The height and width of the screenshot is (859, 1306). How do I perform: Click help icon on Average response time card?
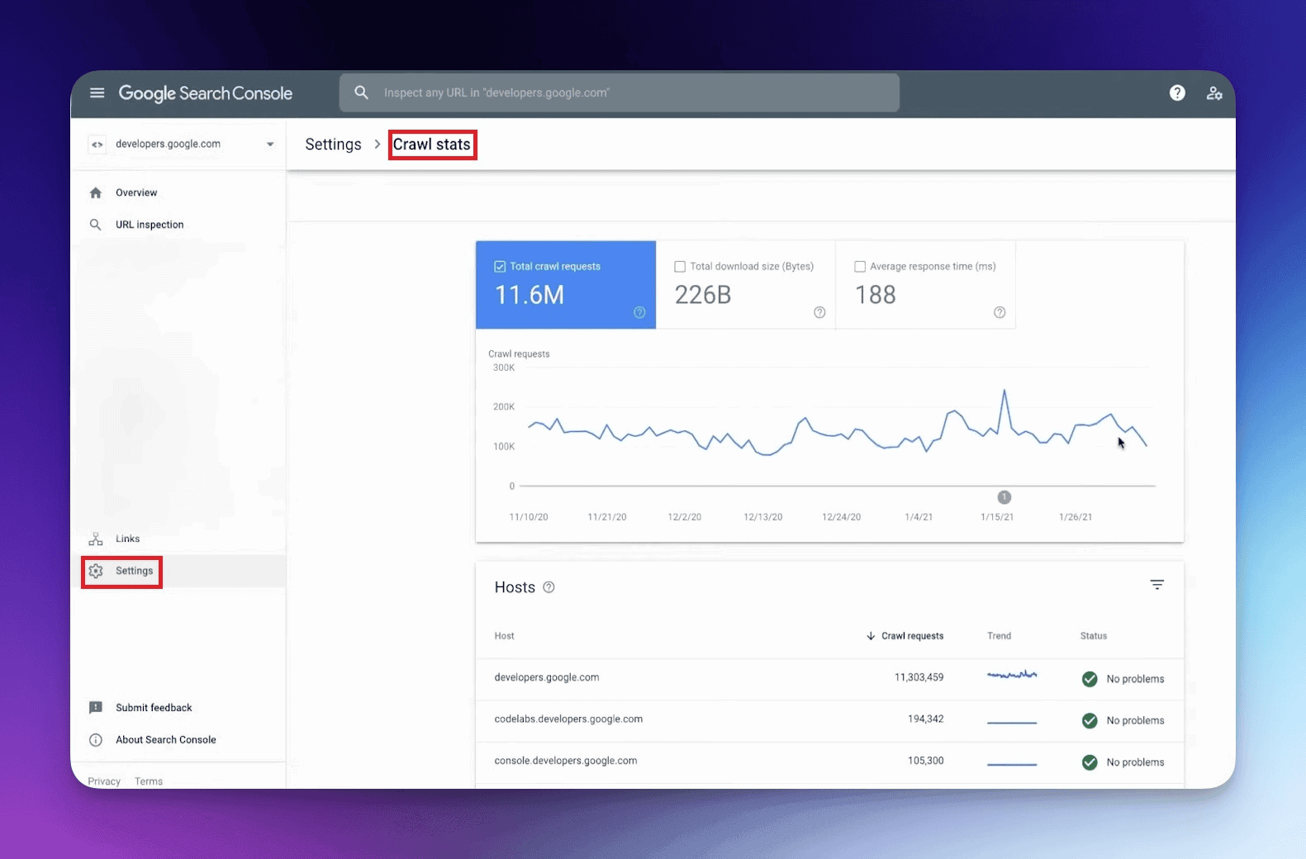point(1000,312)
